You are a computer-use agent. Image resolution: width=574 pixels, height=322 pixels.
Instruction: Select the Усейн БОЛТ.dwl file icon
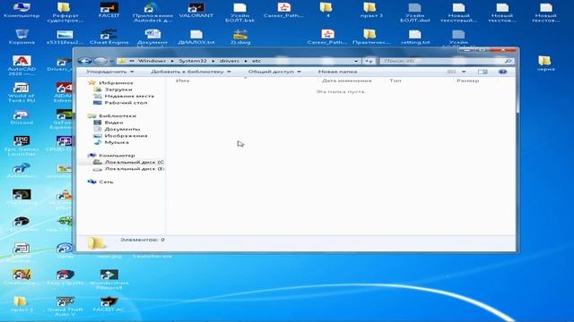[414, 13]
